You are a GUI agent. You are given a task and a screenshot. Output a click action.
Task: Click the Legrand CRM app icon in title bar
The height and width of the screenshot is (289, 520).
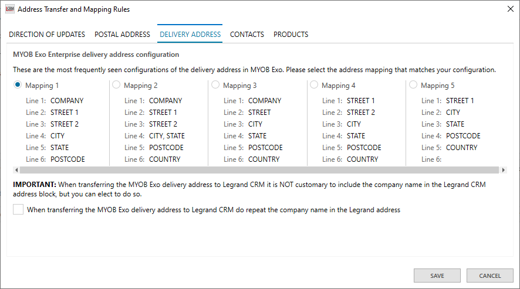[9, 9]
